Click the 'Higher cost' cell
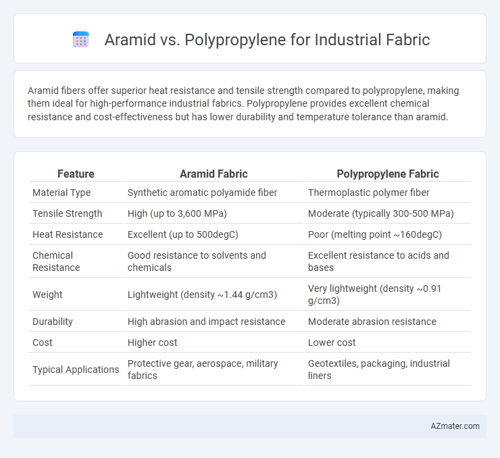This screenshot has width=500, height=458. (x=153, y=342)
